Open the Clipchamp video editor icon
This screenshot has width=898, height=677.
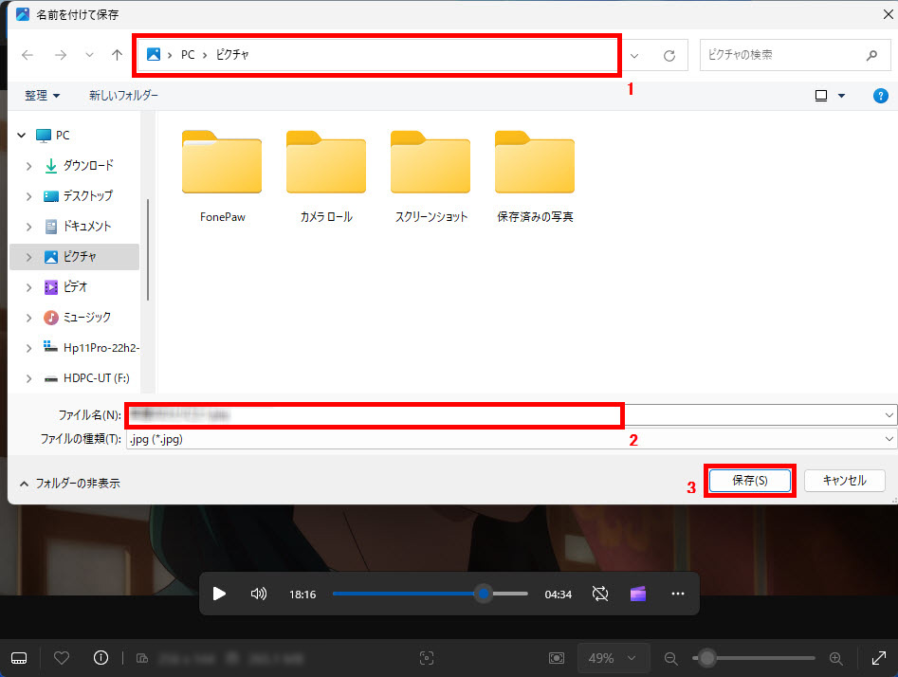tap(638, 594)
